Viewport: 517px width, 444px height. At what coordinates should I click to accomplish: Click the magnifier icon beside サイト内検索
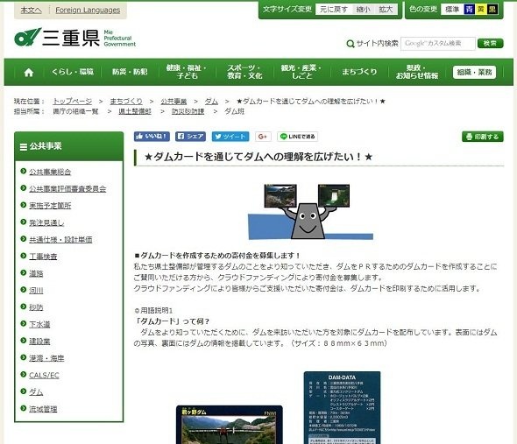[351, 44]
